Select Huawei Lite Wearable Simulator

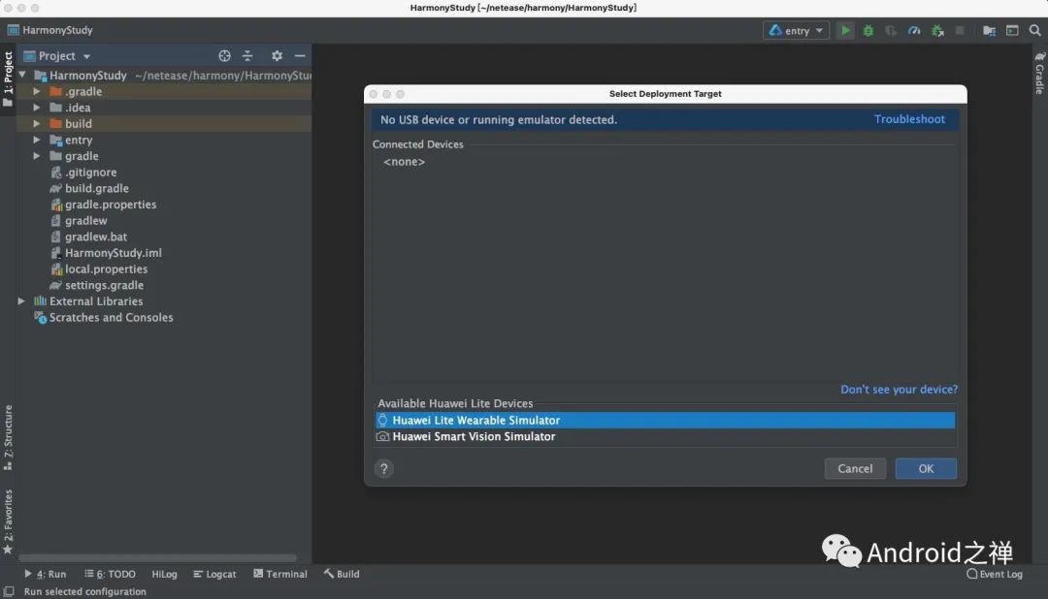click(x=665, y=420)
